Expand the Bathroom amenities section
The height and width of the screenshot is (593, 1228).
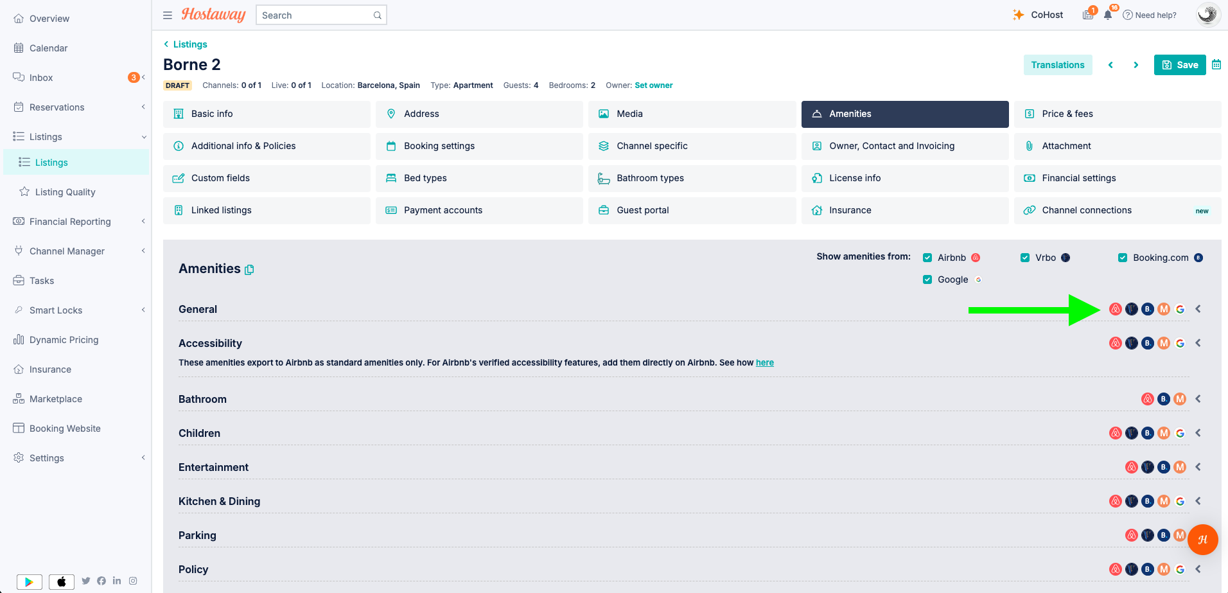pyautogui.click(x=1198, y=399)
